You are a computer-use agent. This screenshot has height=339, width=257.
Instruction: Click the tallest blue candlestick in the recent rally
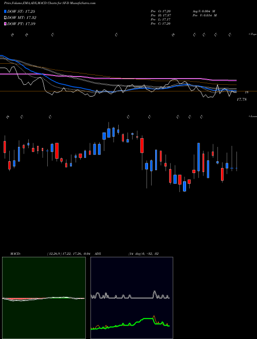pyautogui.click(x=198, y=157)
